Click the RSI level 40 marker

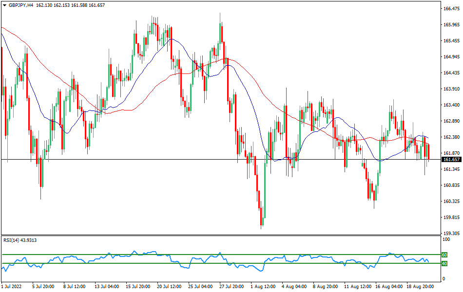pyautogui.click(x=444, y=263)
